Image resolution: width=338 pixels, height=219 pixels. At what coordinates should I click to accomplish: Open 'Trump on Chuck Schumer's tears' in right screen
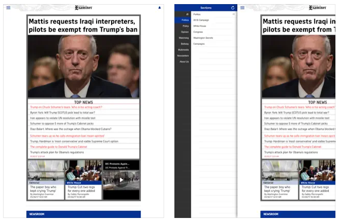click(x=299, y=107)
